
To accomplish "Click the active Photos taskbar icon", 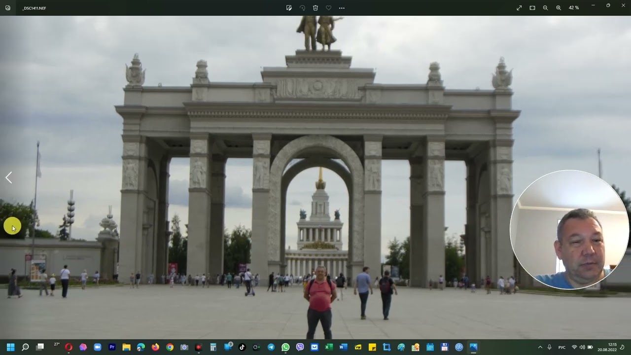I will [x=473, y=347].
